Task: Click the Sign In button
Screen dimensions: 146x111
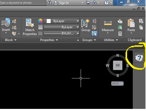Action: [x=61, y=3]
